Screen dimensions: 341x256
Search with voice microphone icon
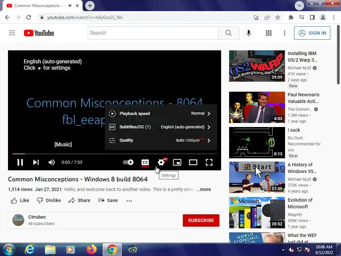click(248, 33)
